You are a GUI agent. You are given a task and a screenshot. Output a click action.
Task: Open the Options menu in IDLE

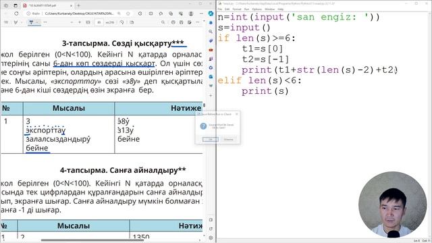pos(256,9)
